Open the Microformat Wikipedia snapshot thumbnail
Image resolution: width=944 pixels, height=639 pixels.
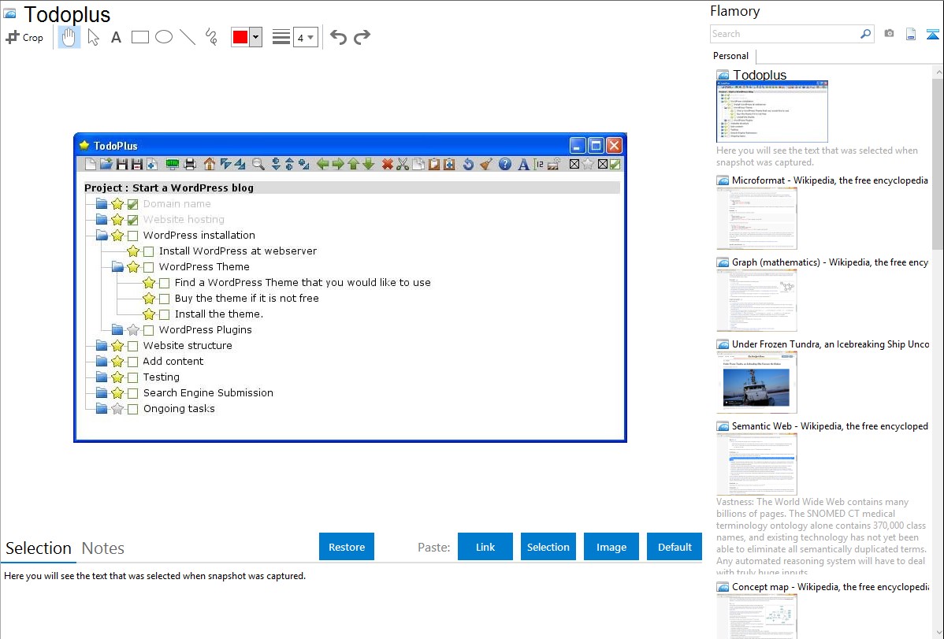756,218
